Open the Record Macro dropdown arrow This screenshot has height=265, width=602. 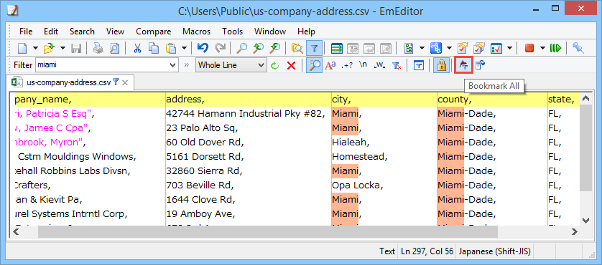542,48
